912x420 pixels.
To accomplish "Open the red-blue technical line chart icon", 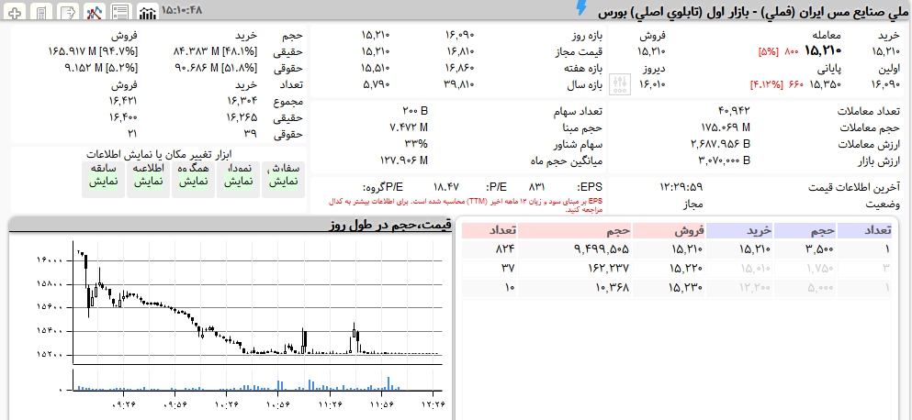I will tap(95, 12).
